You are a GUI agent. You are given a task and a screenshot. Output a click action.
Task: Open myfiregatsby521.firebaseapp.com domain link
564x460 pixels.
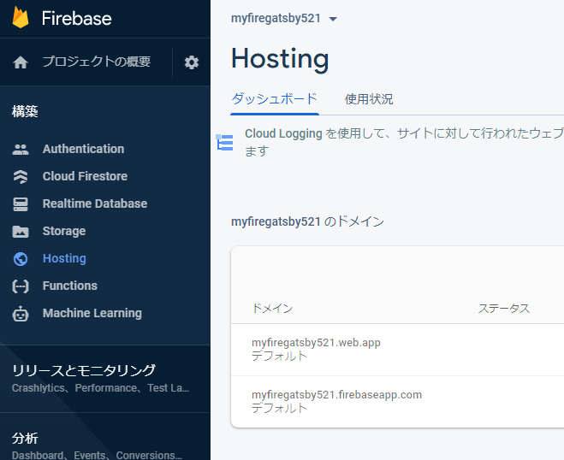[x=336, y=395]
